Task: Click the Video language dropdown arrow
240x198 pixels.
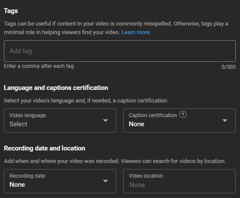Action: tap(106, 121)
